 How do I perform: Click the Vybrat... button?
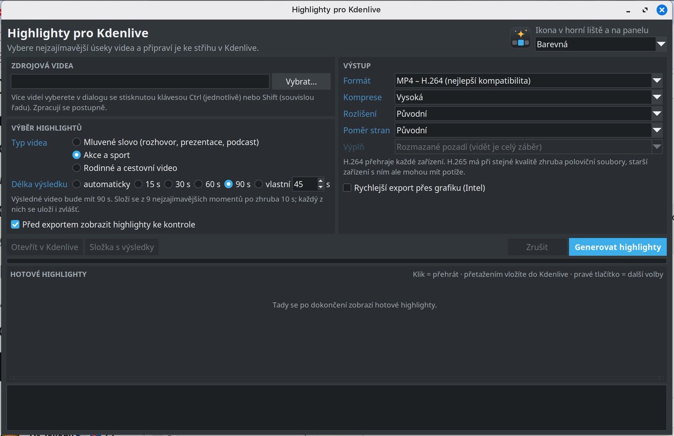pyautogui.click(x=301, y=81)
